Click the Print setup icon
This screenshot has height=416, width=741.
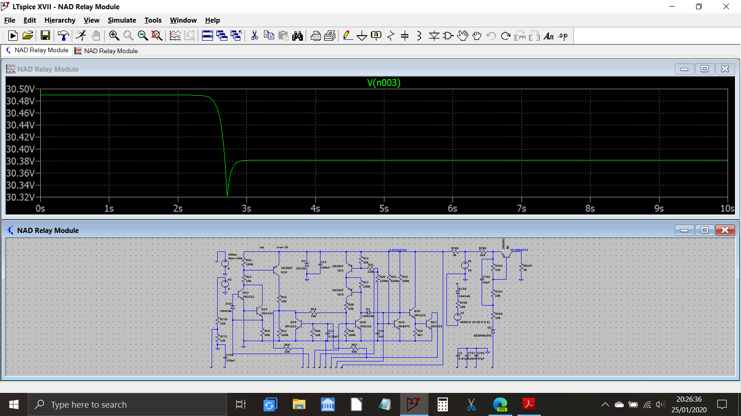click(x=316, y=36)
